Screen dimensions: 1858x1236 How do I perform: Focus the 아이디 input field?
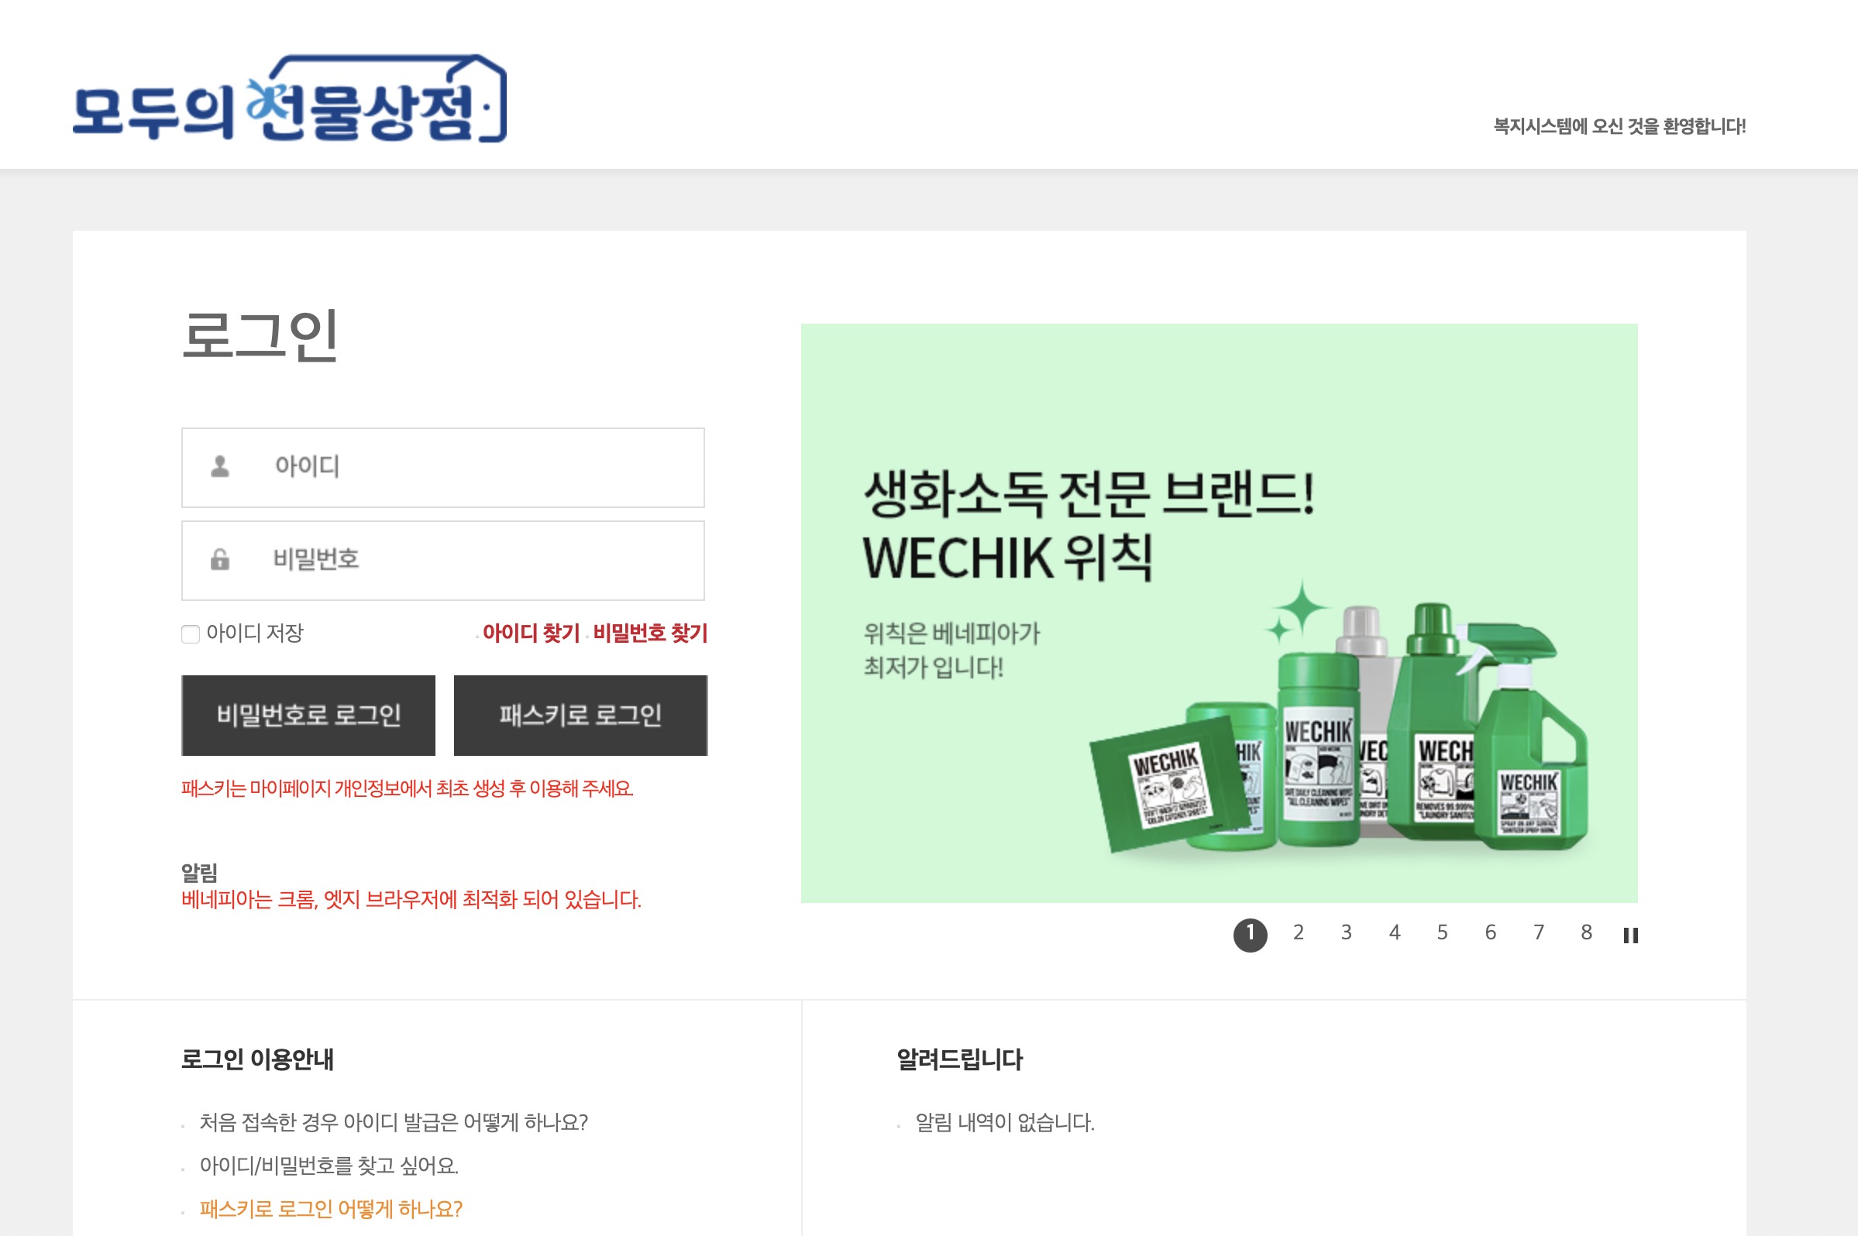pyautogui.click(x=443, y=468)
